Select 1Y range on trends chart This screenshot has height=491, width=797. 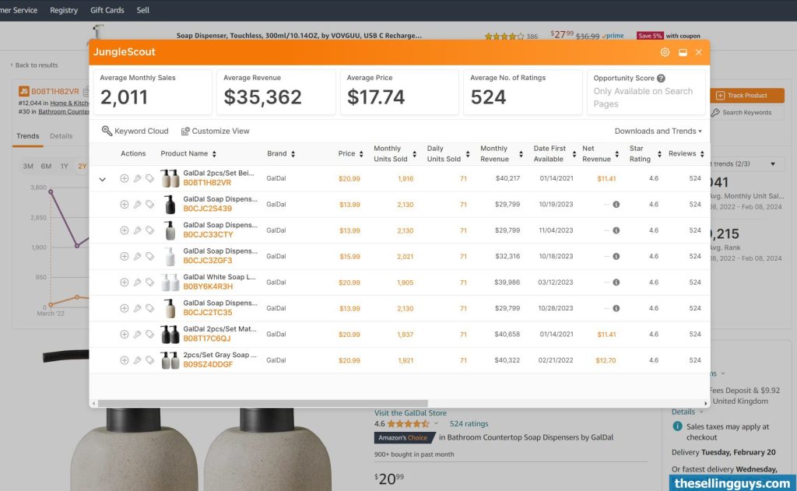[x=64, y=167]
